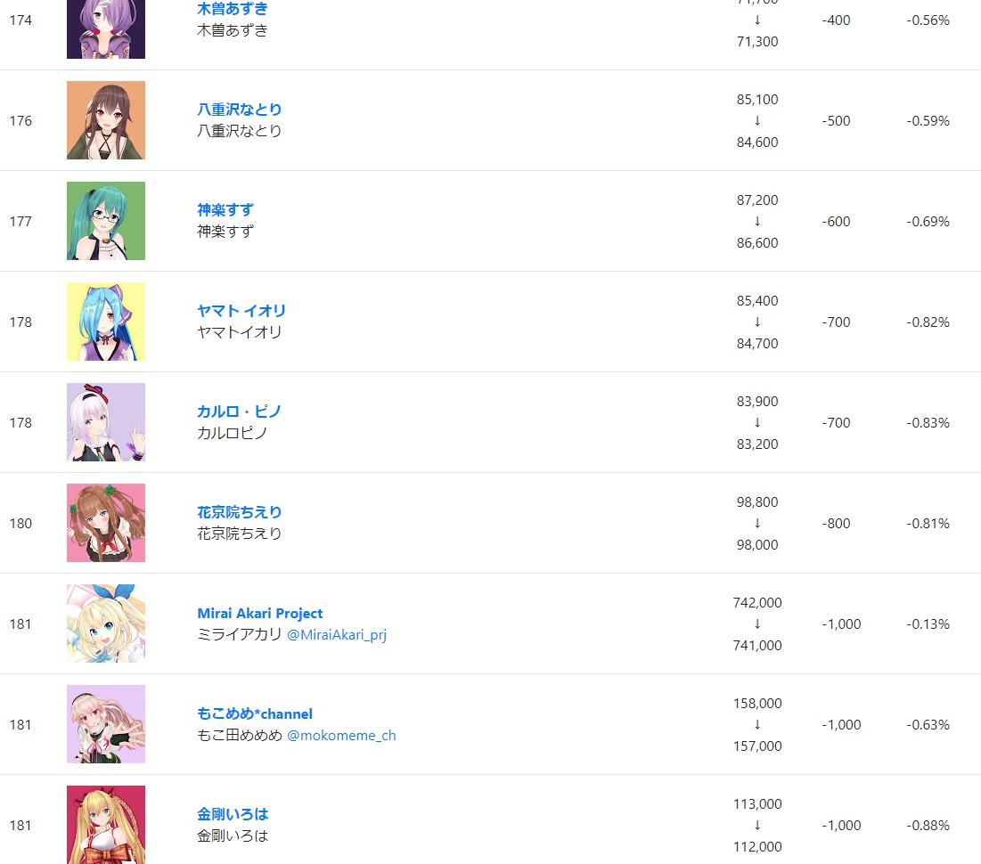Screen dimensions: 981x864
Task: Visit @MiraiAkari_prj Twitter handle link
Action: click(x=337, y=635)
